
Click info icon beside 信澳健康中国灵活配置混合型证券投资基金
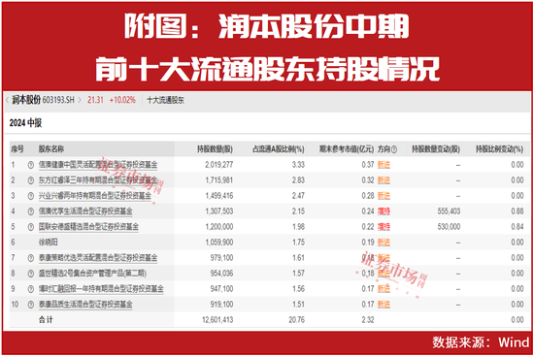31,165
